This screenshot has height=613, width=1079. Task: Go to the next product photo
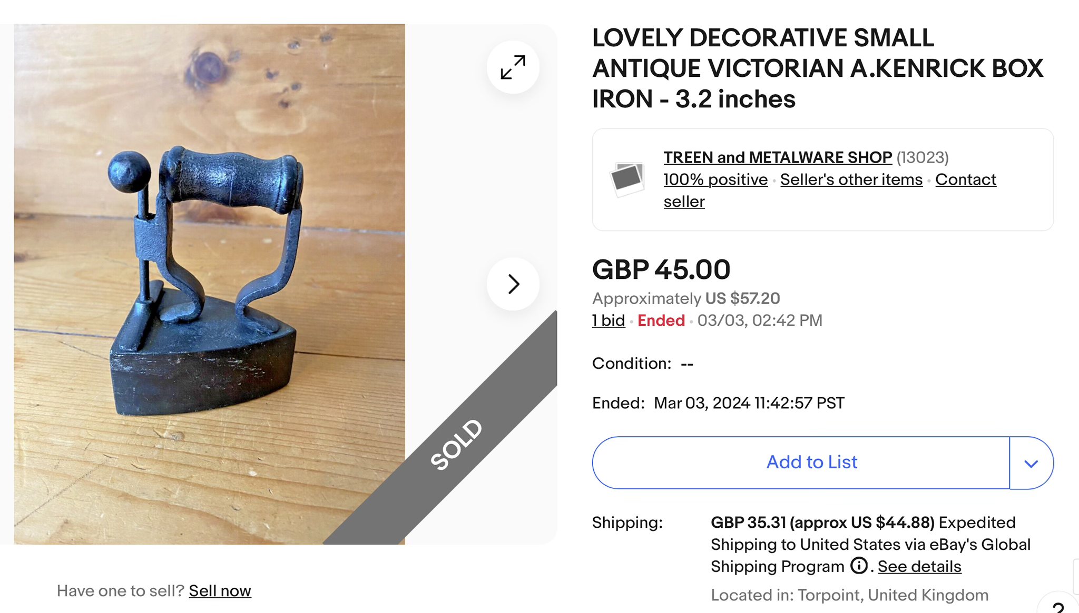(513, 284)
